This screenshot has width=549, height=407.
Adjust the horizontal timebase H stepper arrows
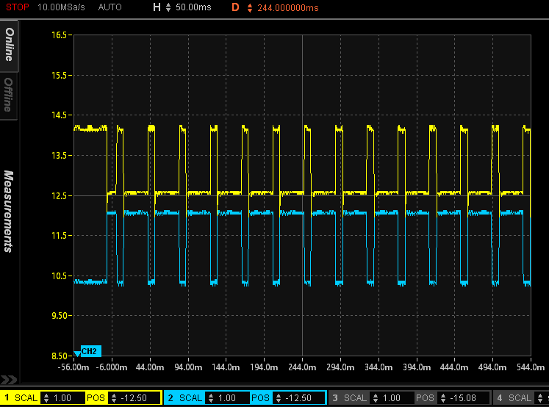click(x=168, y=7)
